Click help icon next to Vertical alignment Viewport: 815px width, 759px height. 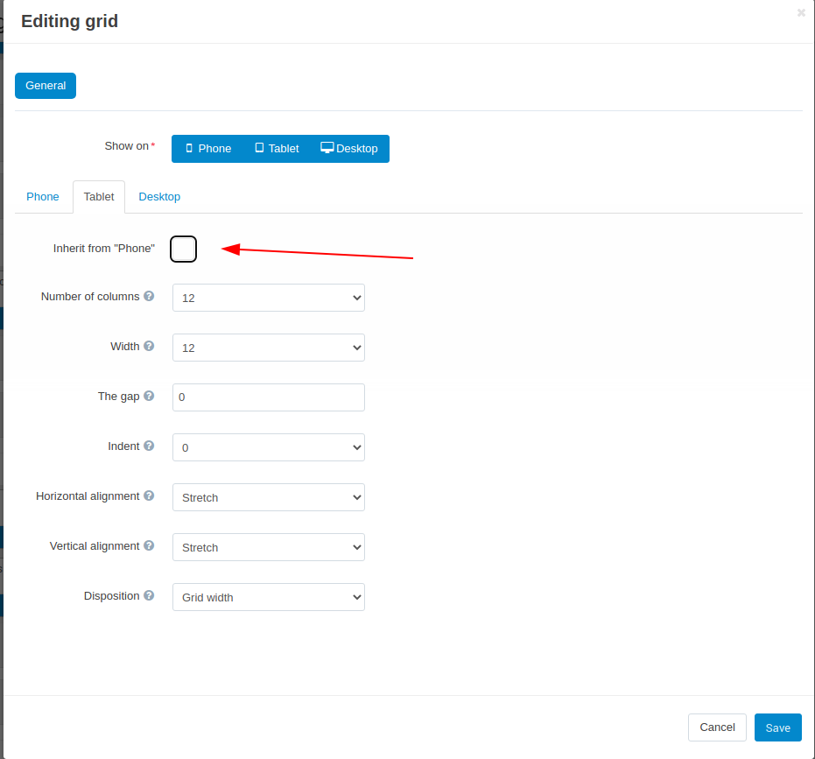[149, 545]
